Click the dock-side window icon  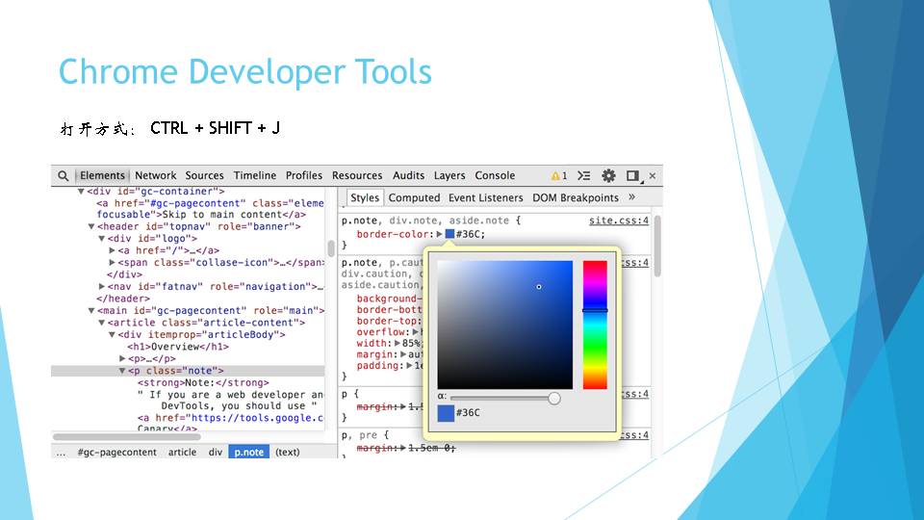pyautogui.click(x=632, y=176)
